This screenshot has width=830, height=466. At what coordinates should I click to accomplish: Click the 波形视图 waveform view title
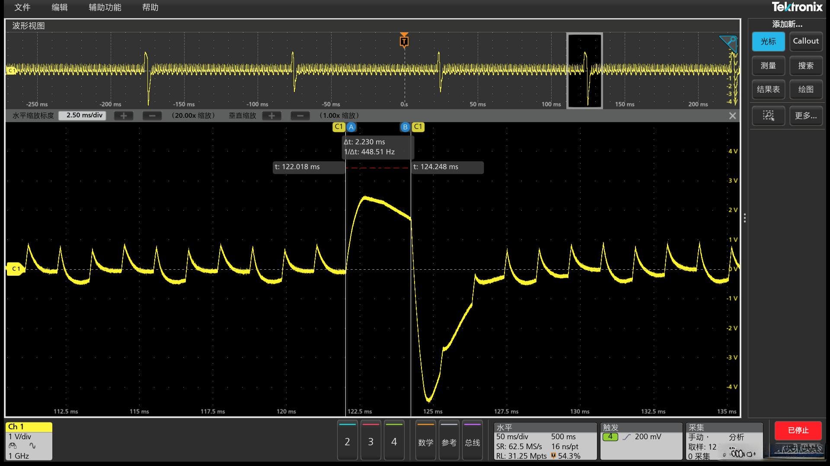click(x=29, y=25)
